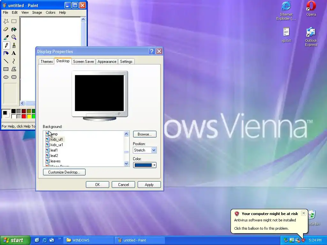Click the Safely Remove Hardware tray icon
Viewport: 327px width, 245px height.
286,240
